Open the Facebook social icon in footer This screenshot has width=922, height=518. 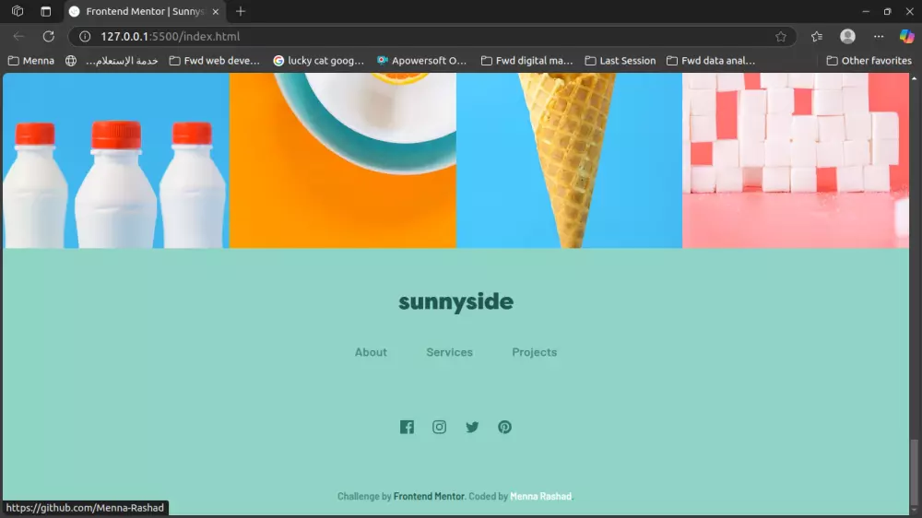[x=407, y=427]
